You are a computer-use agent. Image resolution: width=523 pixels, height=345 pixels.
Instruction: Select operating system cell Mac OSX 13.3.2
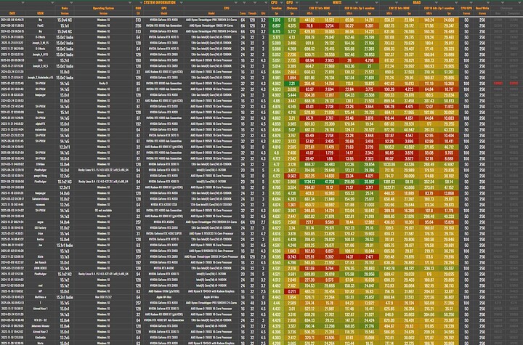coord(103,297)
